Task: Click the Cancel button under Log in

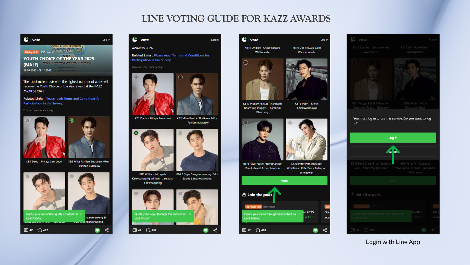Action: pyautogui.click(x=393, y=152)
